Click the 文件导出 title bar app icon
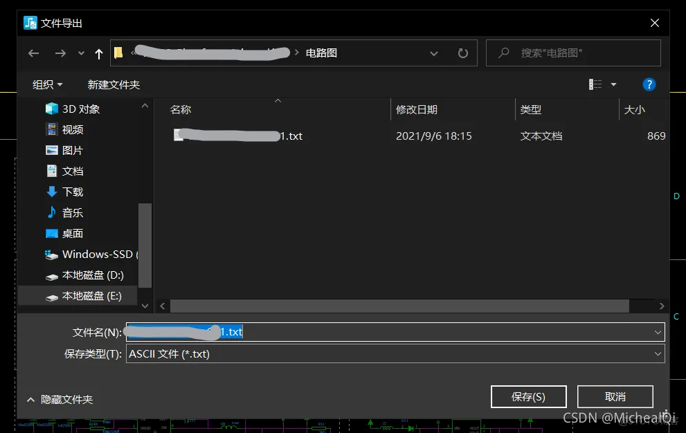This screenshot has height=433, width=686. pos(30,23)
